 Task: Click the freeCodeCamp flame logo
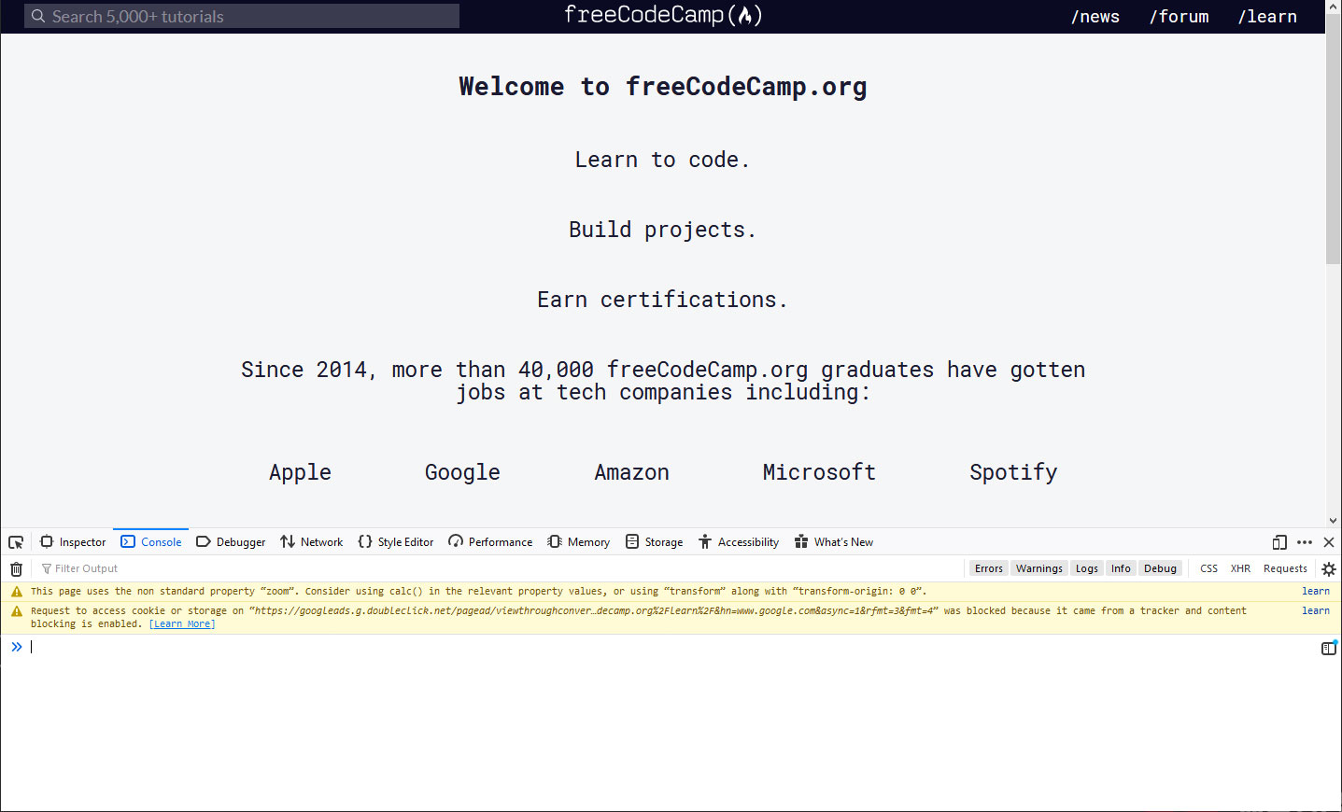pyautogui.click(x=744, y=15)
